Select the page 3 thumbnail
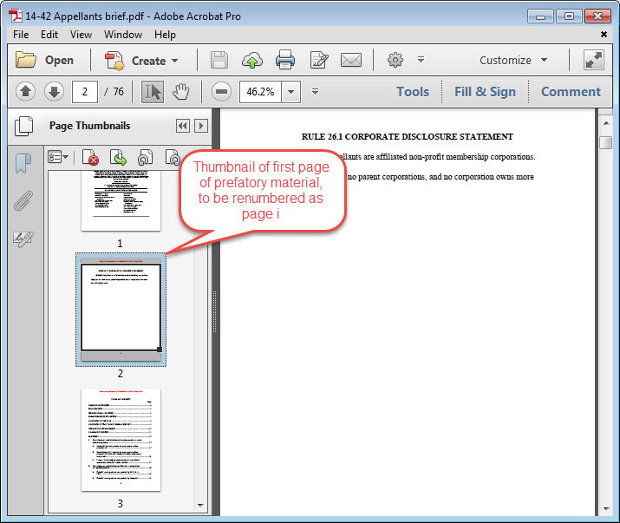620x523 pixels. pyautogui.click(x=121, y=440)
